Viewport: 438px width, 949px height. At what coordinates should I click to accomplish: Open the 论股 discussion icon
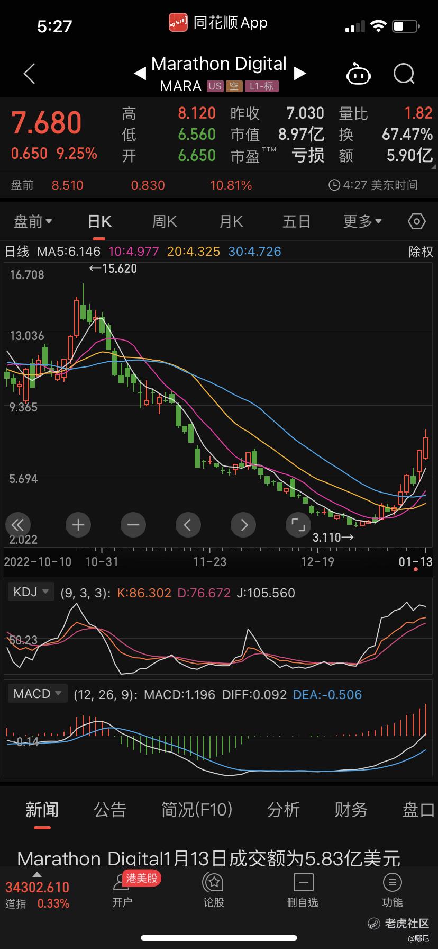pos(214,882)
